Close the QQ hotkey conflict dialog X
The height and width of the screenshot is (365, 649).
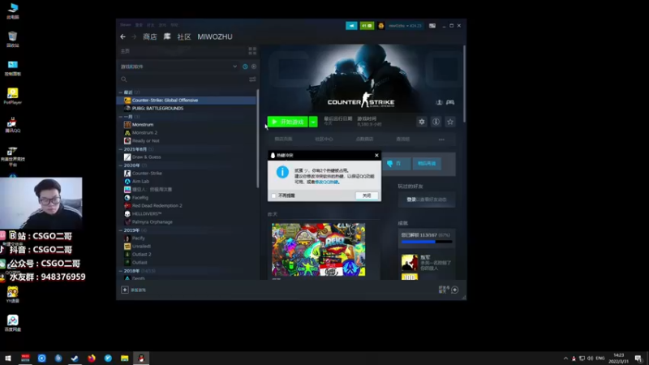pos(376,155)
